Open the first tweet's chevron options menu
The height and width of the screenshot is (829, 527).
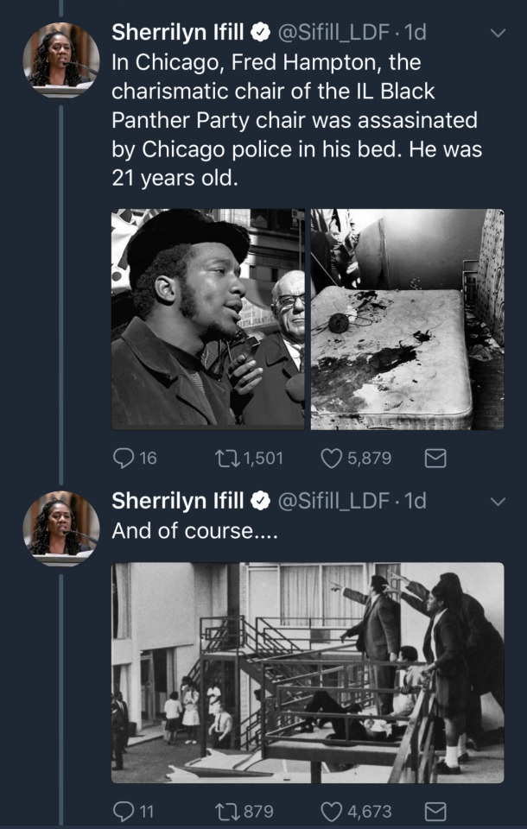(x=498, y=34)
